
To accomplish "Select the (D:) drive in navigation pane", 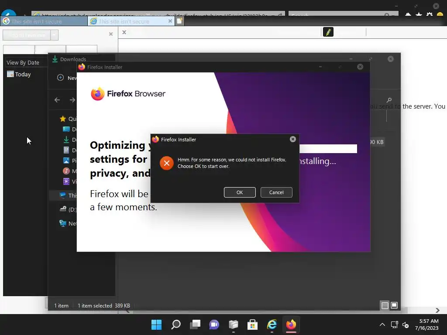I will tap(68, 209).
